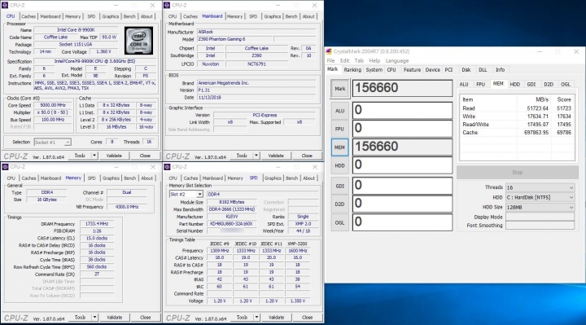
Task: Open the Edit menu in CrystalMark
Action: click(344, 60)
